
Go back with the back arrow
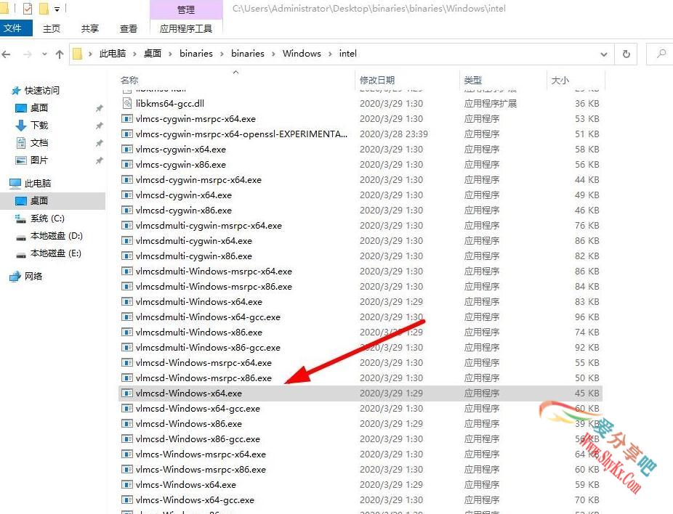tap(6, 54)
